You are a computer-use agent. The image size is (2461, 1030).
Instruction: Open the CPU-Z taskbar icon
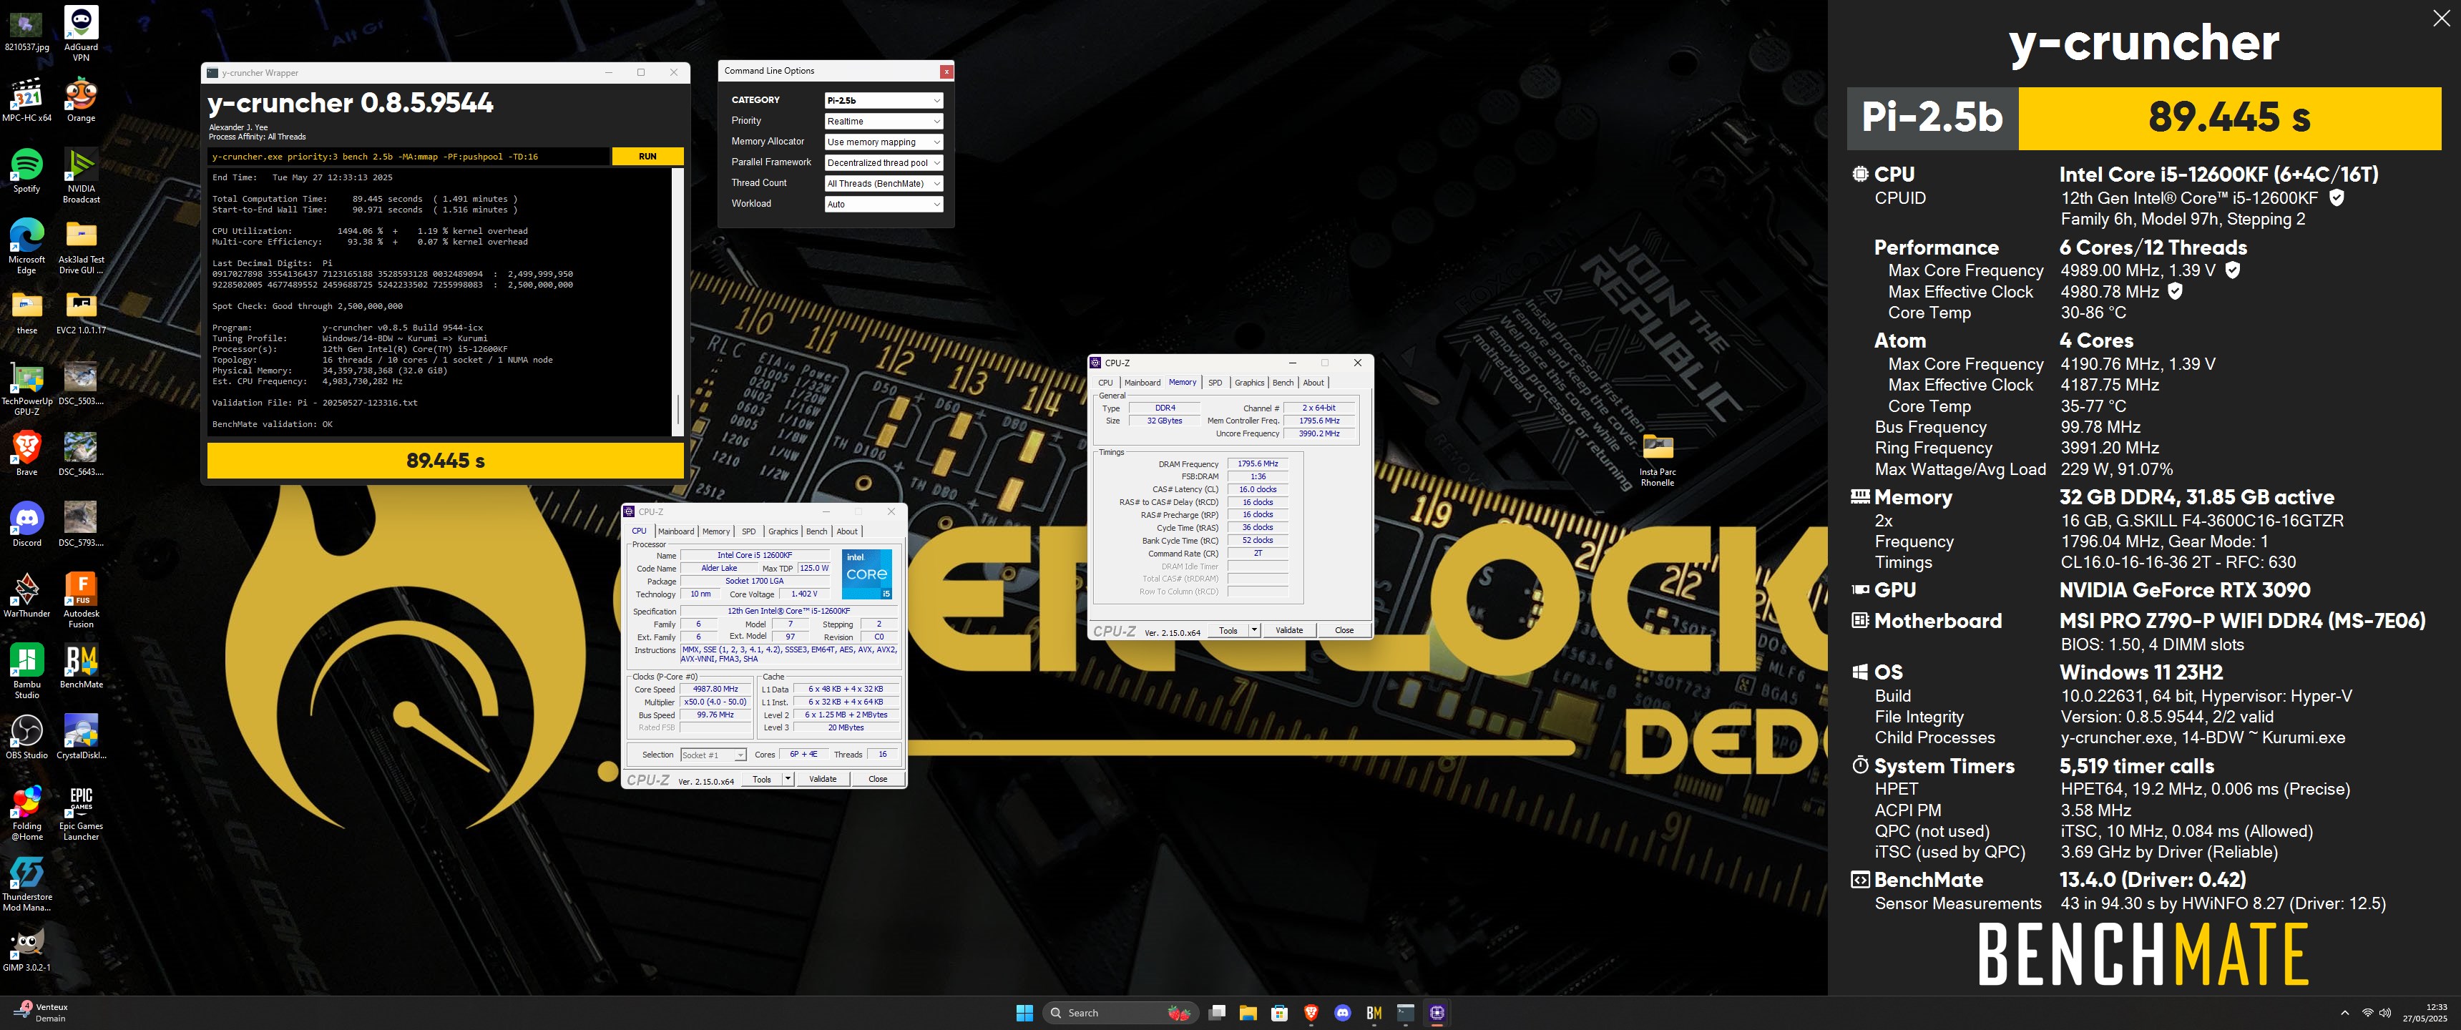tap(1437, 1013)
